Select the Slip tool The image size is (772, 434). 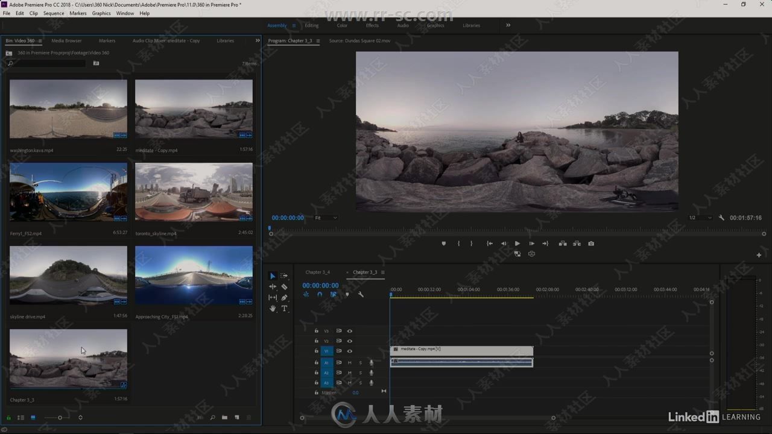[273, 298]
